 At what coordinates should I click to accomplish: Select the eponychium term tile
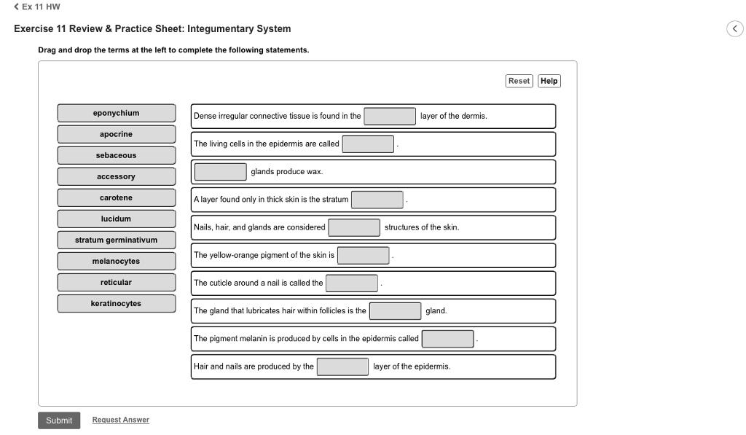[116, 113]
